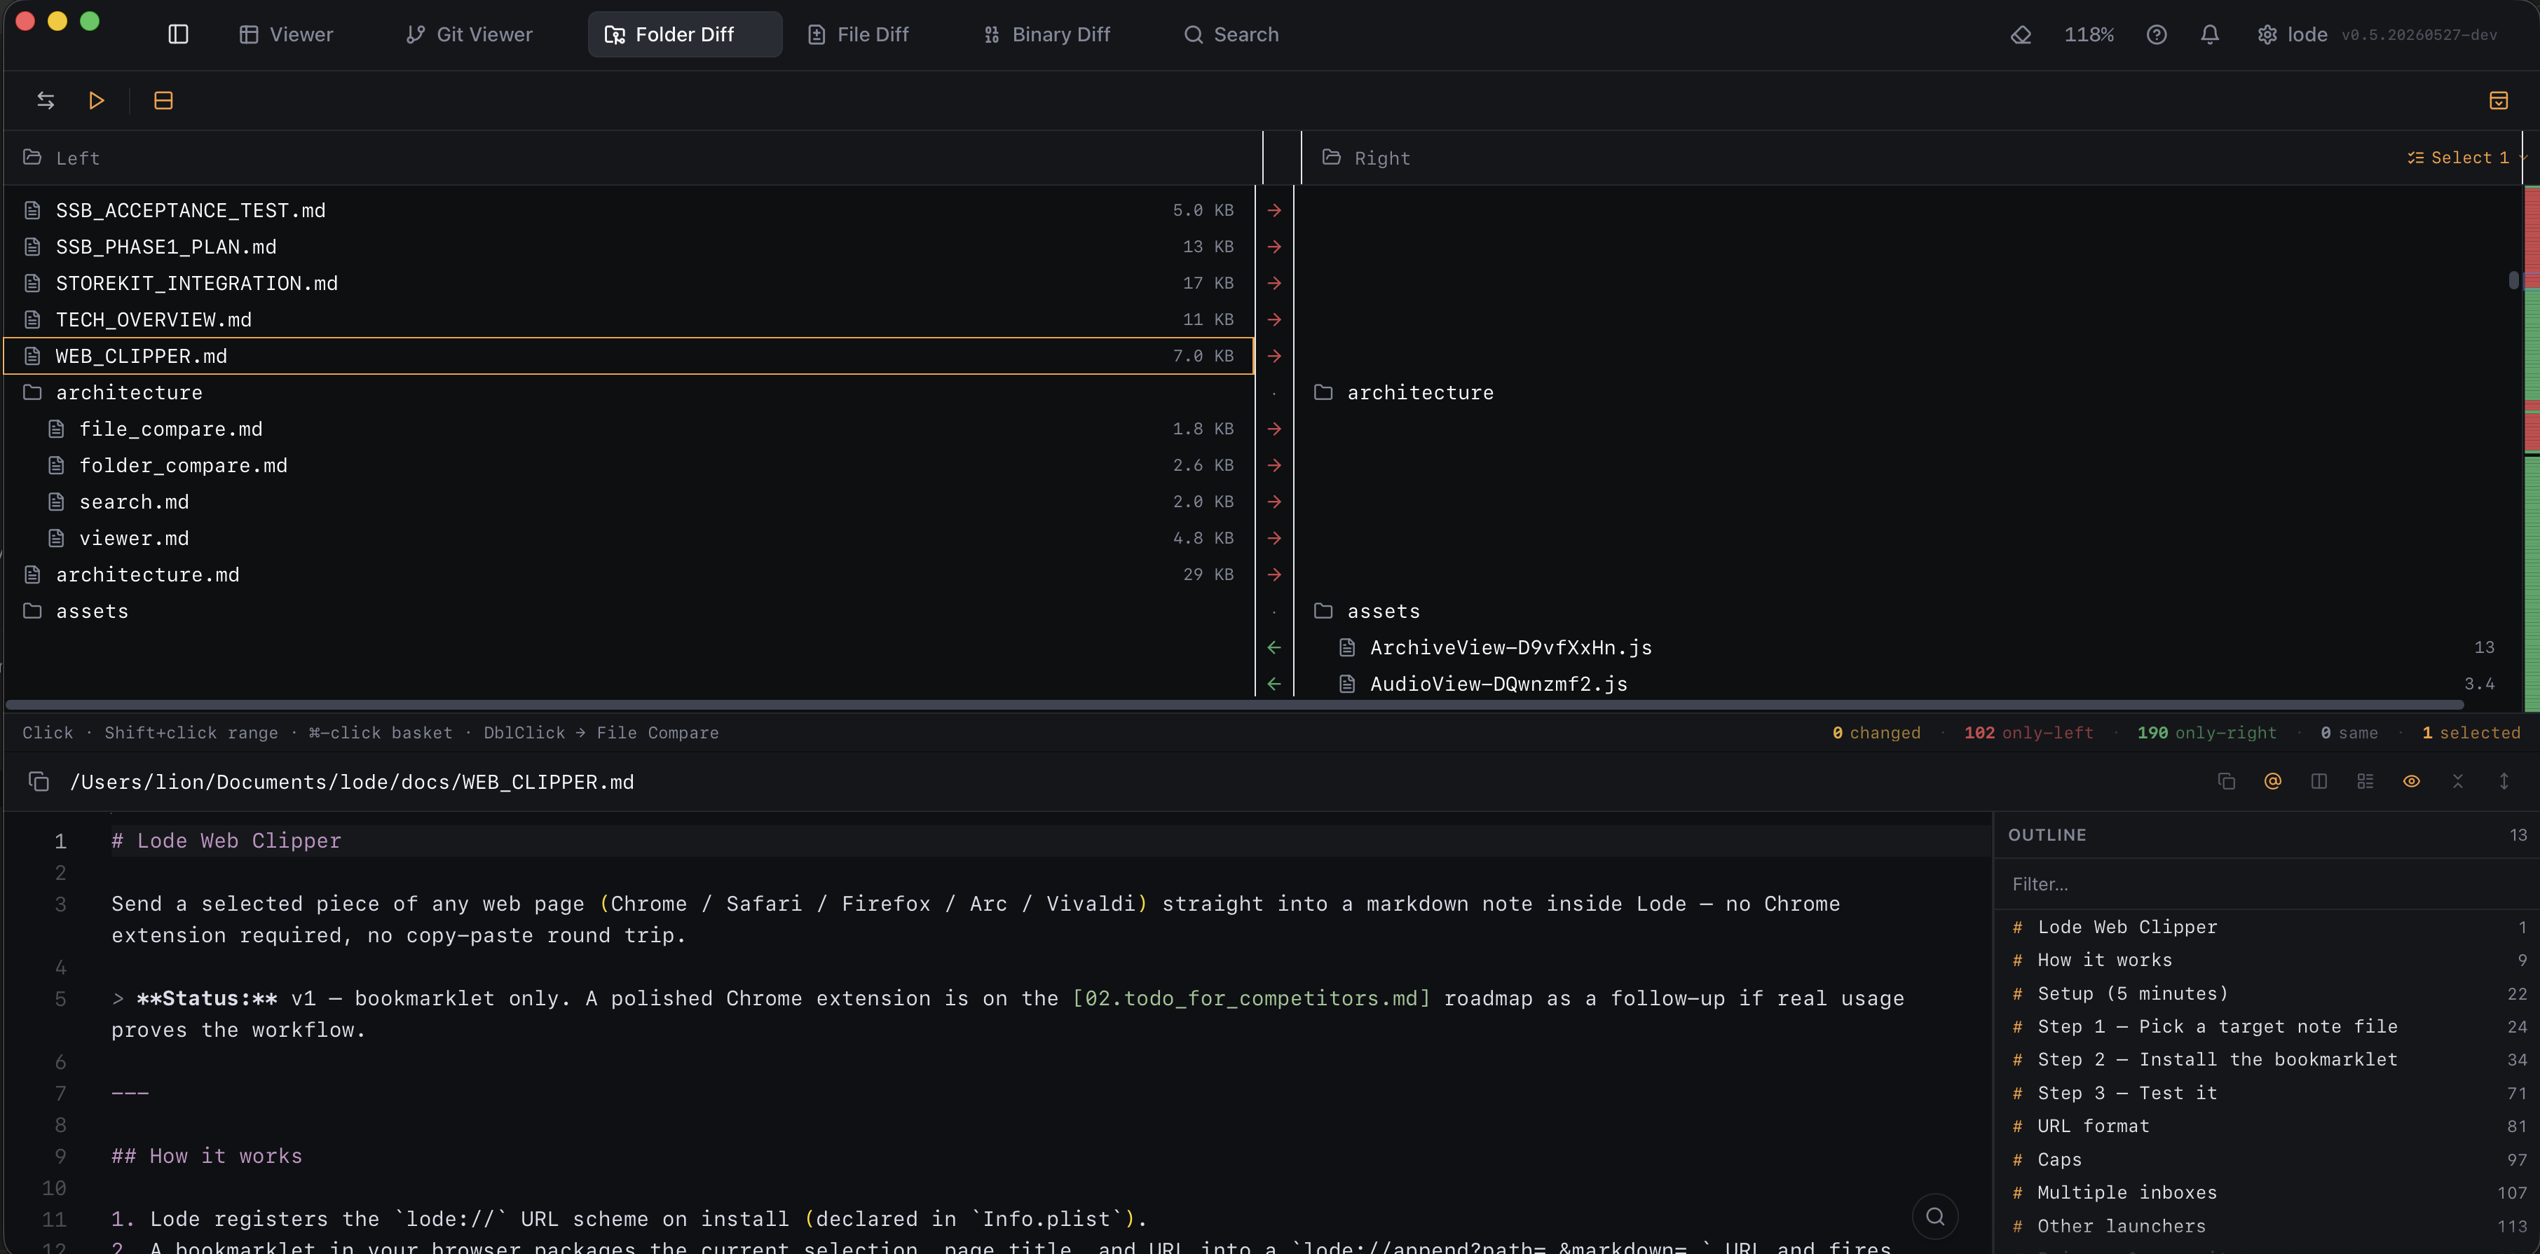
Task: Toggle the @ mentions icon in preview toolbar
Action: pyautogui.click(x=2273, y=782)
